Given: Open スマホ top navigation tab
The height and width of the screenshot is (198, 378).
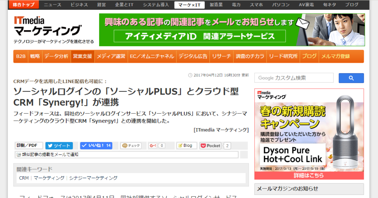Looking at the screenshot, I should pyautogui.click(x=256, y=5).
